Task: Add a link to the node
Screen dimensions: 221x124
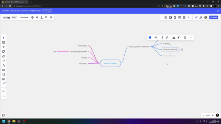Action: pos(167,38)
